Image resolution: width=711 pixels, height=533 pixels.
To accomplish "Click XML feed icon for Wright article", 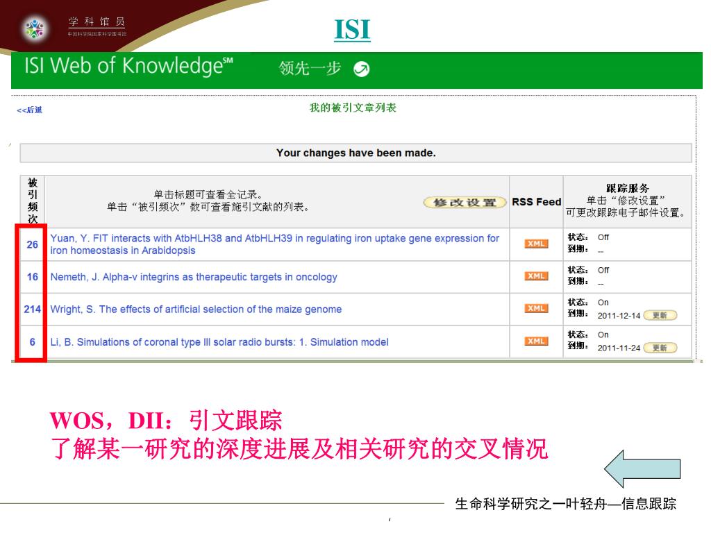I will click(x=537, y=309).
